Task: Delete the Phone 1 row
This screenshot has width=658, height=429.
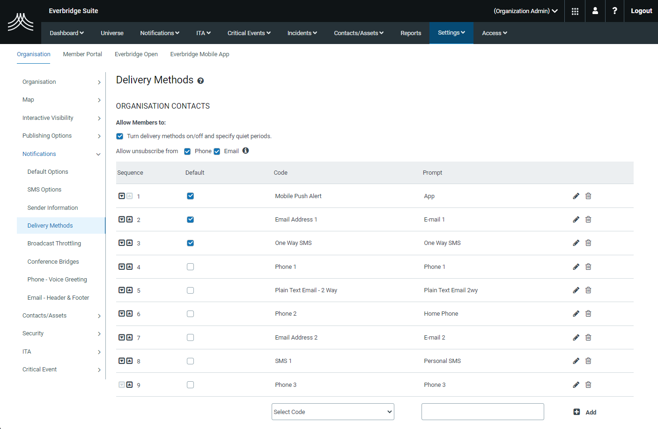Action: [588, 267]
